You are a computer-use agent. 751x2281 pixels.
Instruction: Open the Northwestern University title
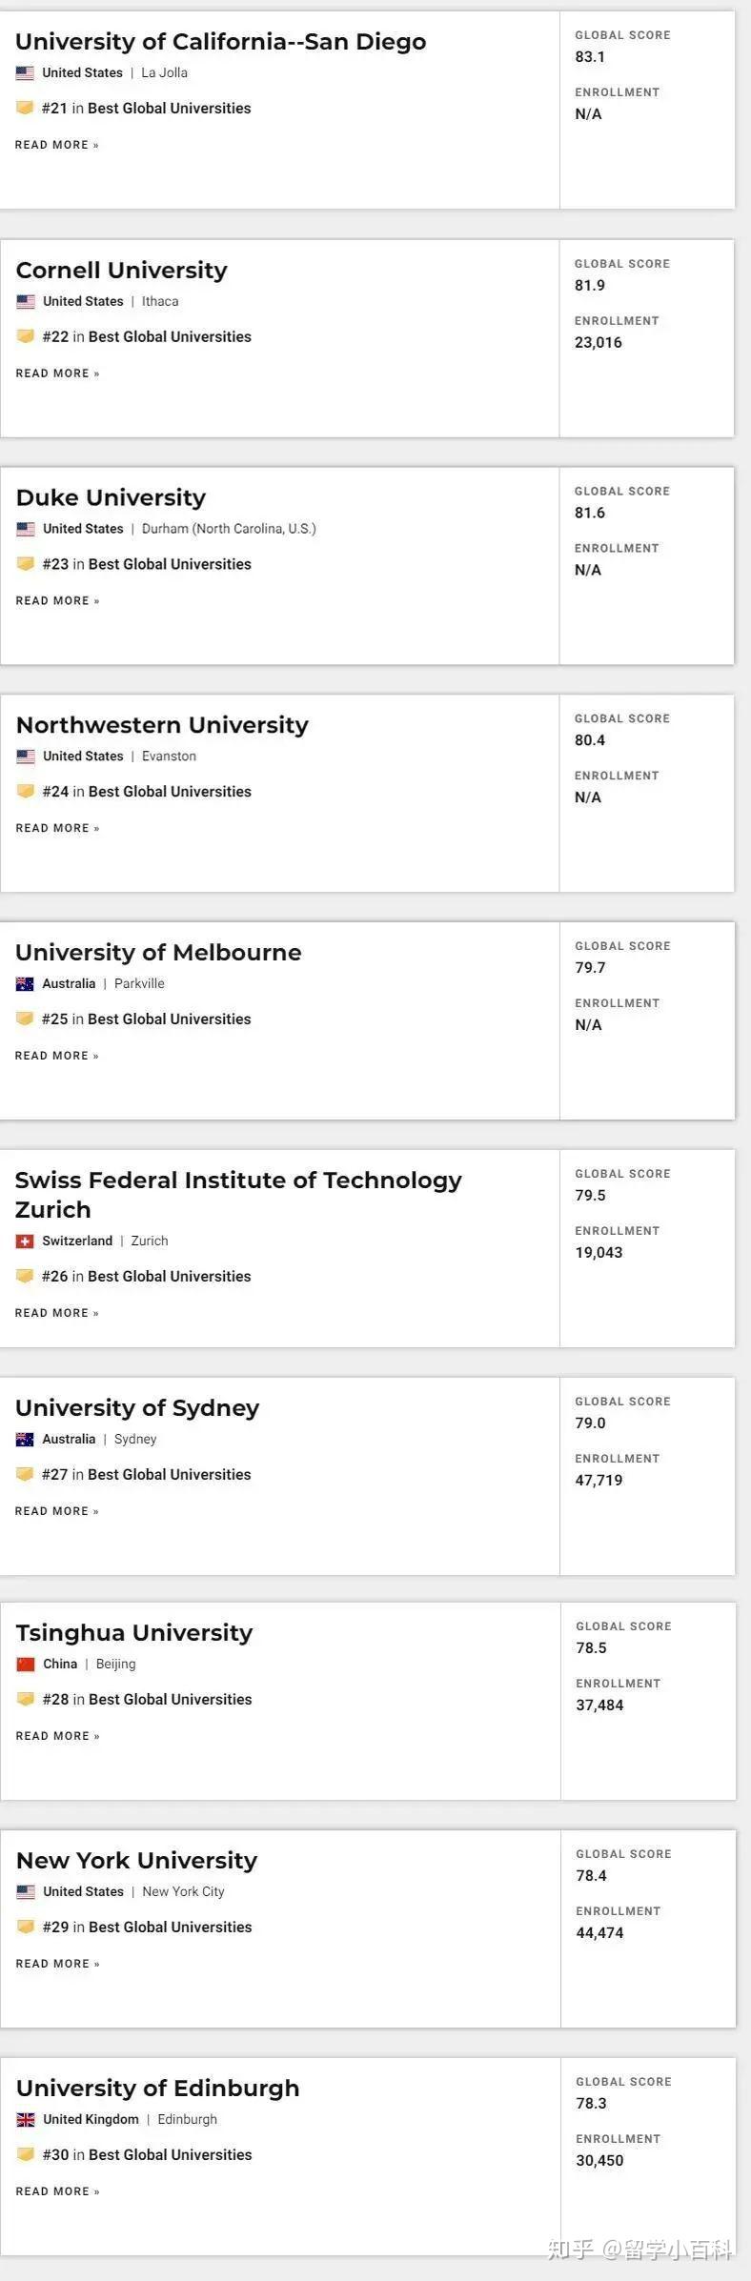(x=162, y=726)
